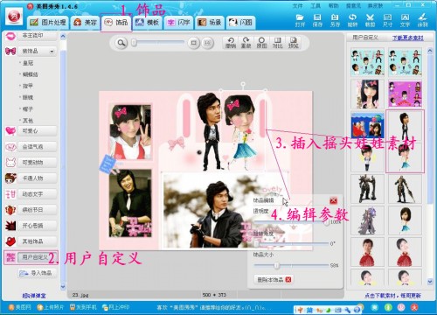Select 蝴蝶结 bow subcategory
This screenshot has width=437, height=315.
pos(31,74)
